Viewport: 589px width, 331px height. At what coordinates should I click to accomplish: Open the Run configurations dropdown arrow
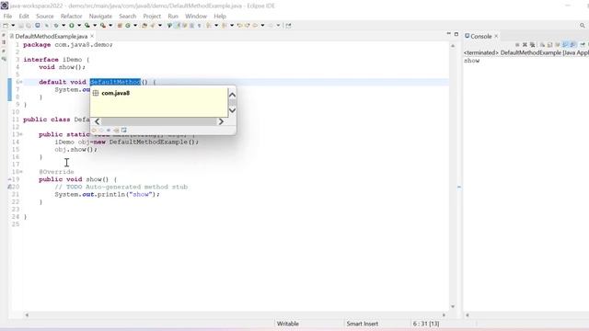point(79,26)
